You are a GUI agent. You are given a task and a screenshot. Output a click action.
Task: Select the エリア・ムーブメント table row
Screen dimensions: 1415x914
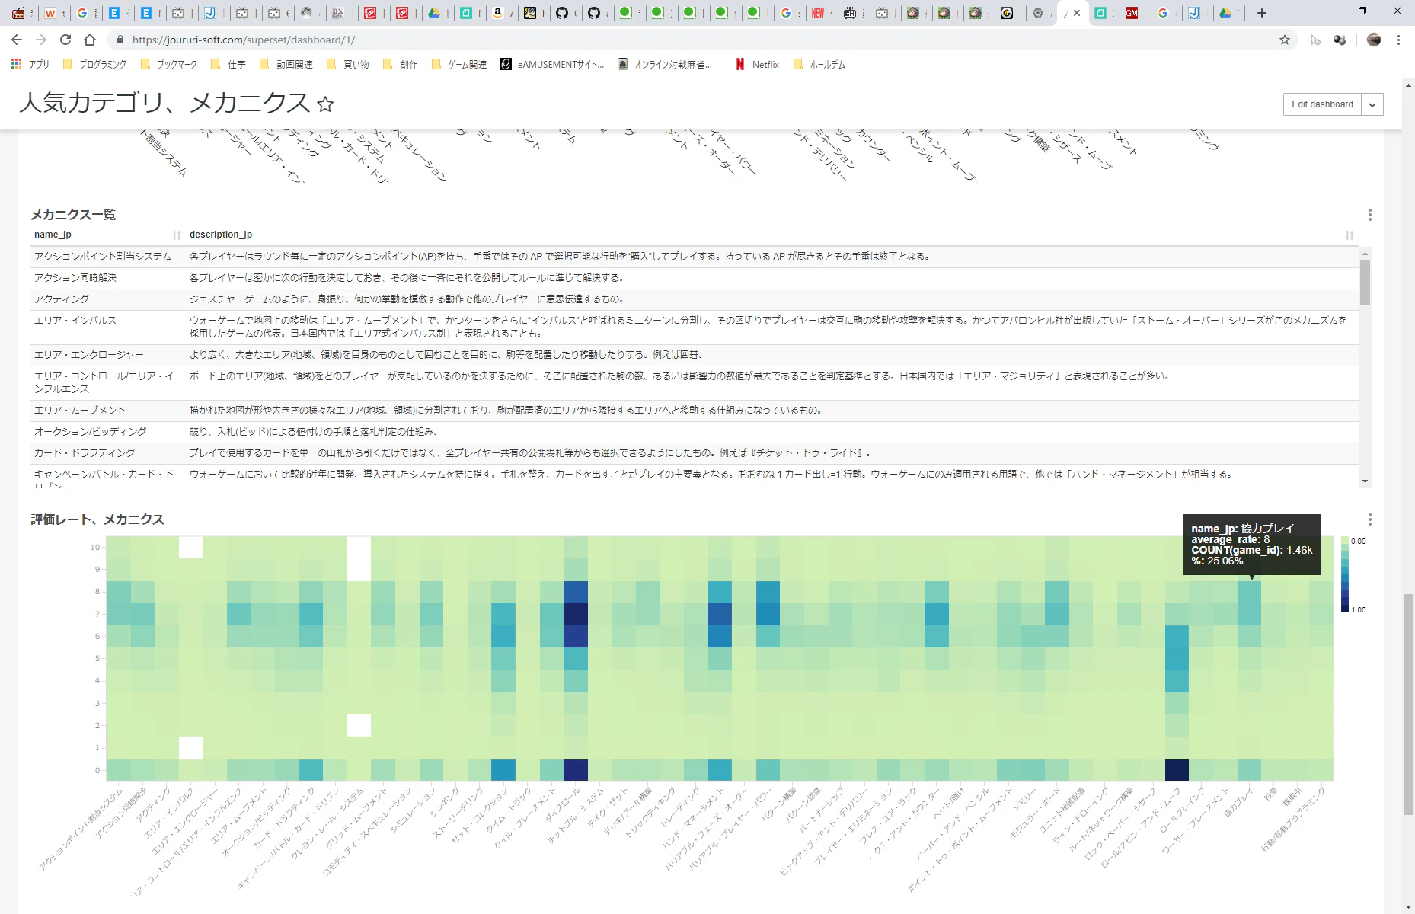[x=695, y=411]
